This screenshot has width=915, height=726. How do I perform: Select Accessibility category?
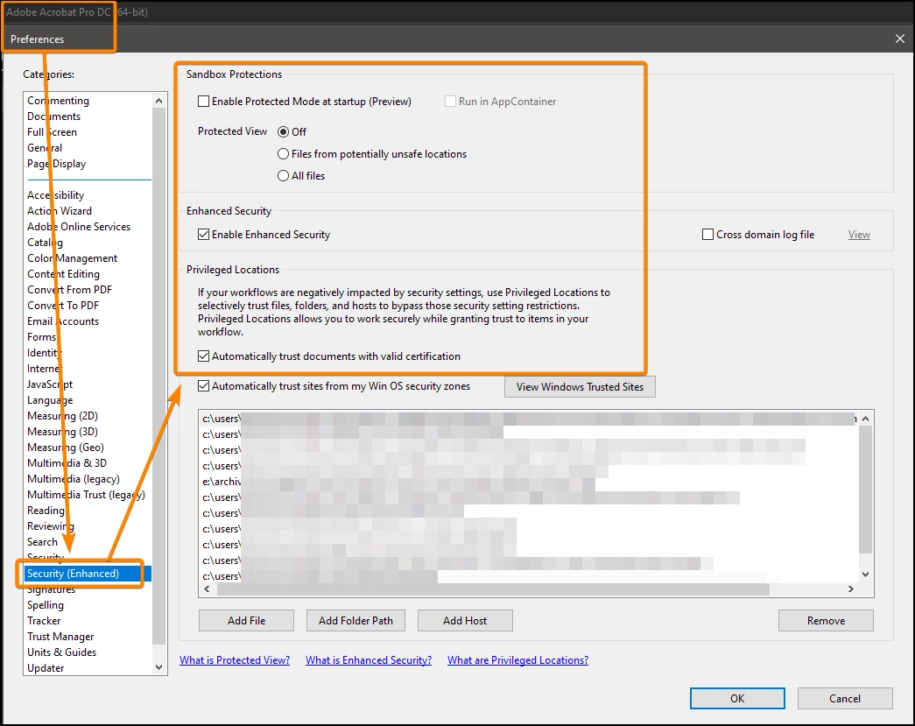point(55,195)
